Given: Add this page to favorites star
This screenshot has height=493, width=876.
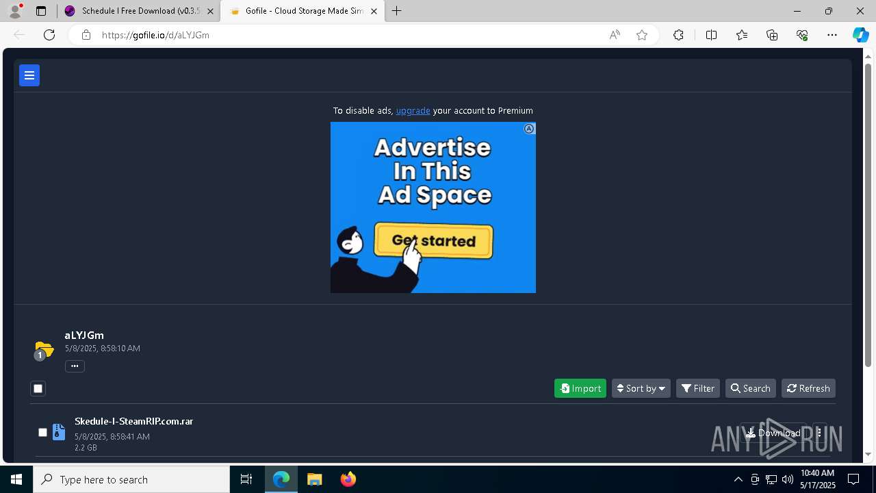Looking at the screenshot, I should (x=642, y=35).
